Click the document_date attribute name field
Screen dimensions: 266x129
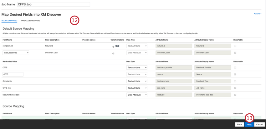[174, 53]
